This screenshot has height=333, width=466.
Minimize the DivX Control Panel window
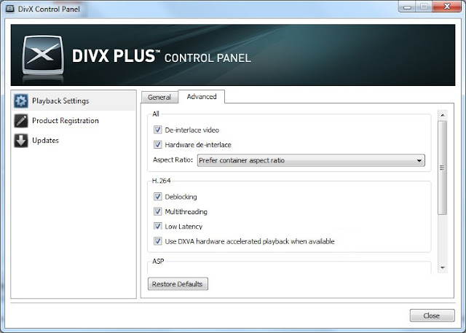click(x=407, y=7)
